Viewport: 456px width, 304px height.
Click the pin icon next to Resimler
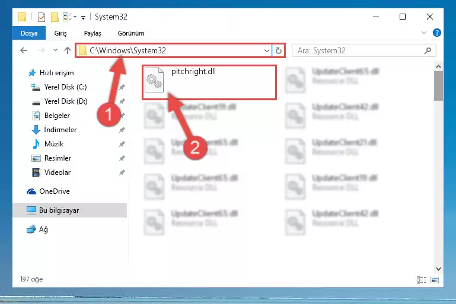point(122,158)
